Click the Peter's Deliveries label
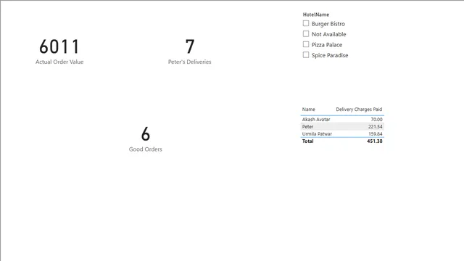 point(190,62)
